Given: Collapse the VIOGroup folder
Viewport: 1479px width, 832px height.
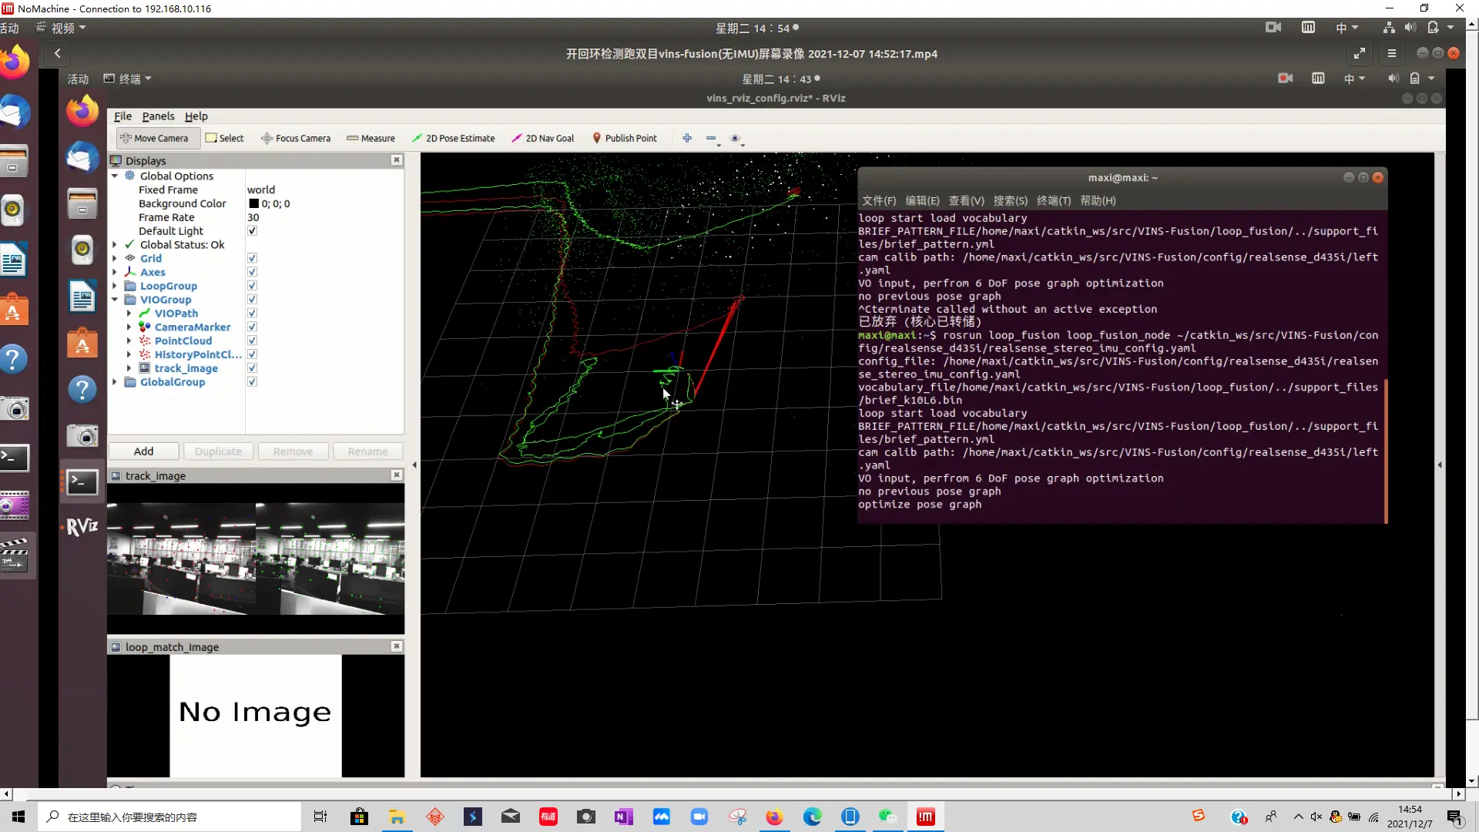Looking at the screenshot, I should tap(115, 300).
